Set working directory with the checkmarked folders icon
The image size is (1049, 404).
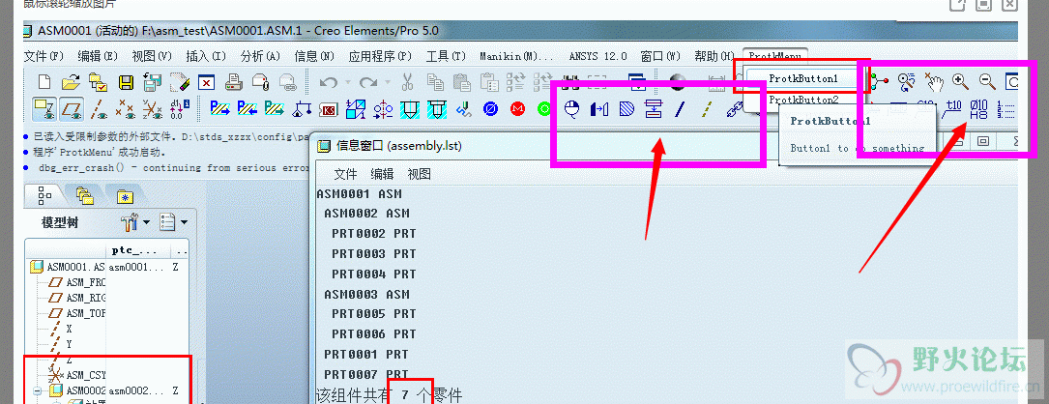(98, 82)
